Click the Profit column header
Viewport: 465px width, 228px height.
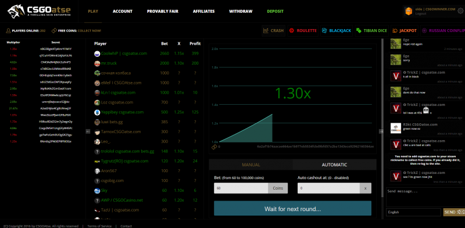pos(195,44)
